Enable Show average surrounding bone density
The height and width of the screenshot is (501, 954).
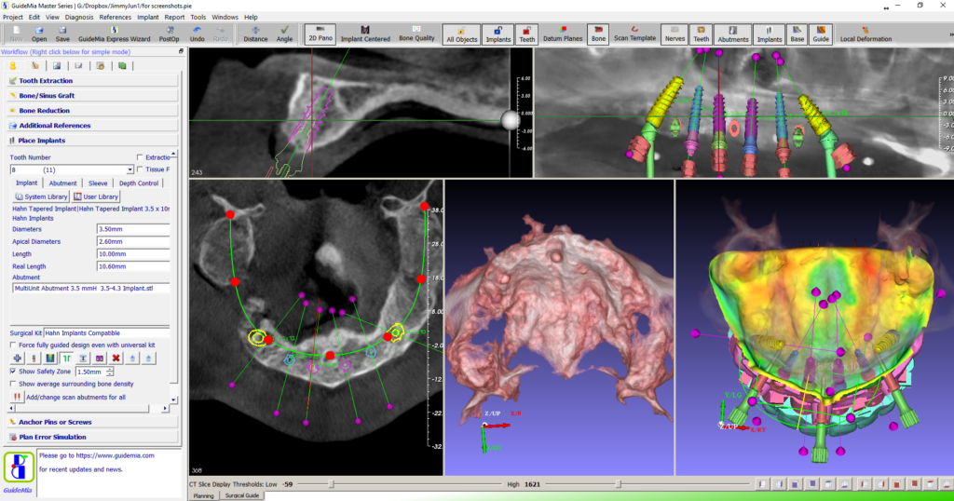[x=13, y=384]
